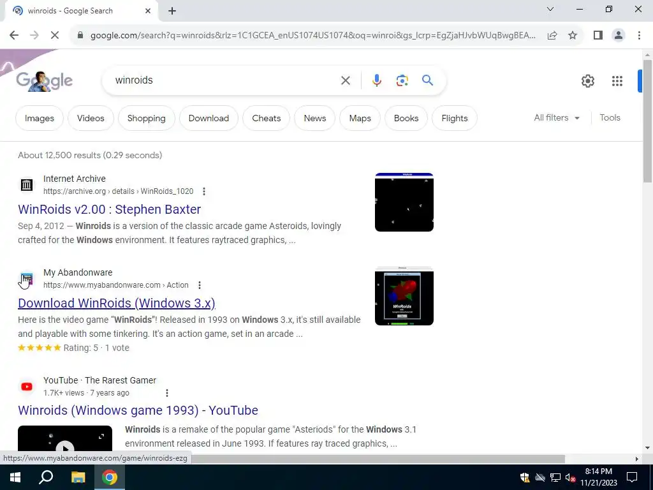Click the YouTube favicon on the result
The width and height of the screenshot is (653, 490).
(27, 387)
